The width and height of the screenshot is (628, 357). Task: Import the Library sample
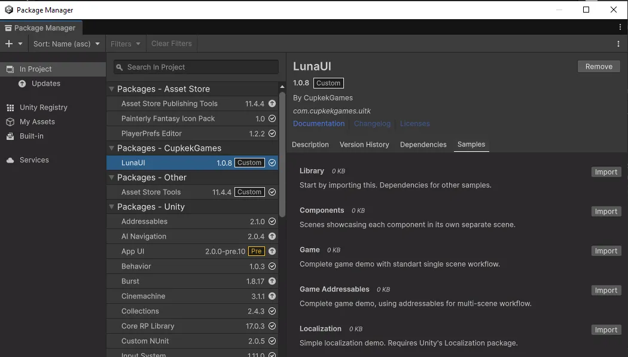(x=605, y=172)
